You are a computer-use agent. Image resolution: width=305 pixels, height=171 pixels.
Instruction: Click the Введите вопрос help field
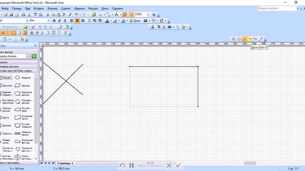(x=277, y=9)
